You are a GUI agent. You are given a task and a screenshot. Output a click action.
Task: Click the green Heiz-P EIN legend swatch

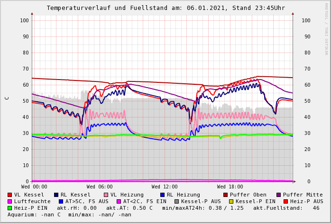10,208
